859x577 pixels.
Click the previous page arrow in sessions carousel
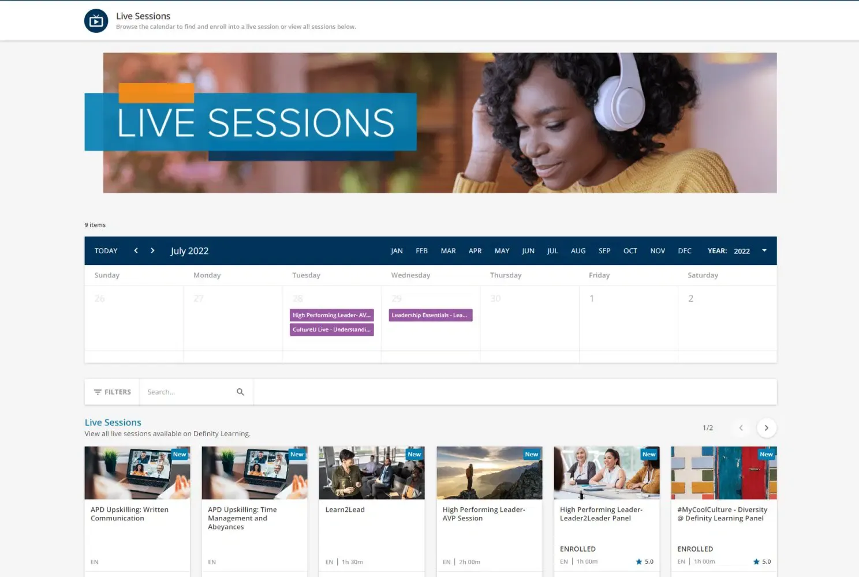pos(741,428)
